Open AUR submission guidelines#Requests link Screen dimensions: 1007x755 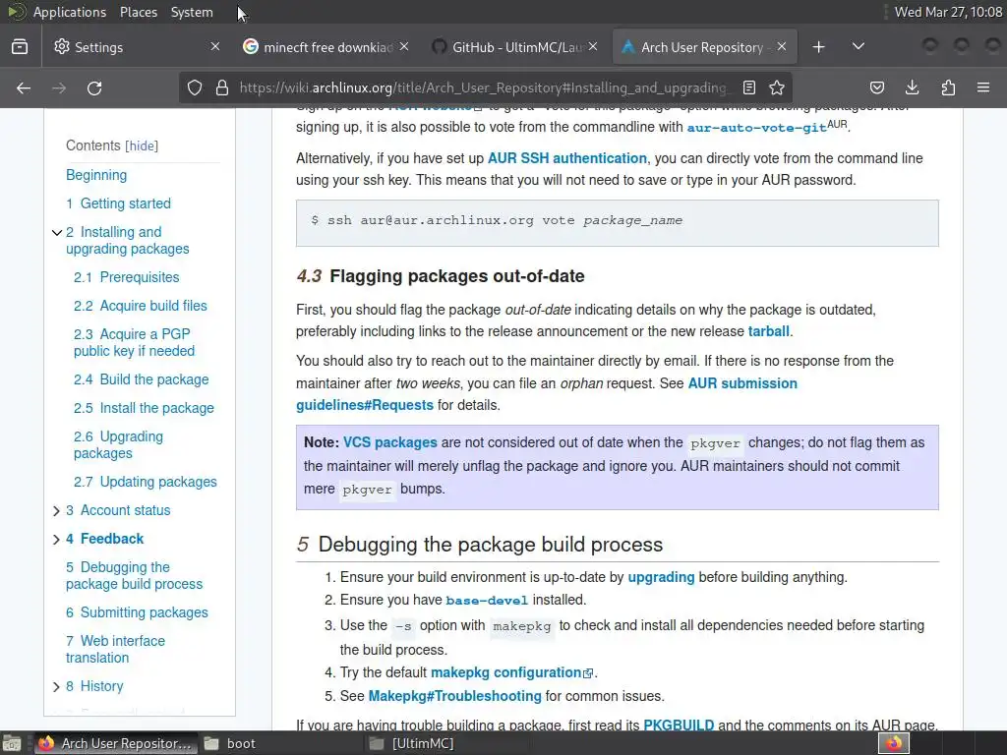tap(547, 394)
